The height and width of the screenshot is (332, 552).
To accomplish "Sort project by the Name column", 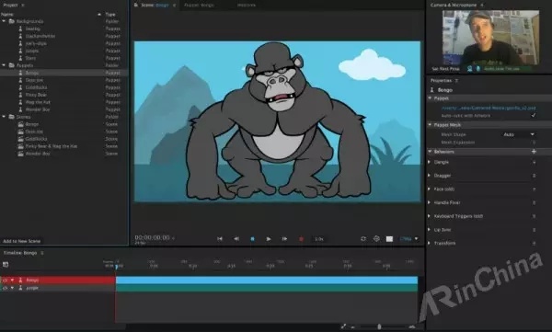I will [x=7, y=15].
